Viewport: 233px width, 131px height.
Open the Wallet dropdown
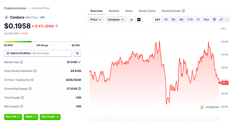(31, 117)
